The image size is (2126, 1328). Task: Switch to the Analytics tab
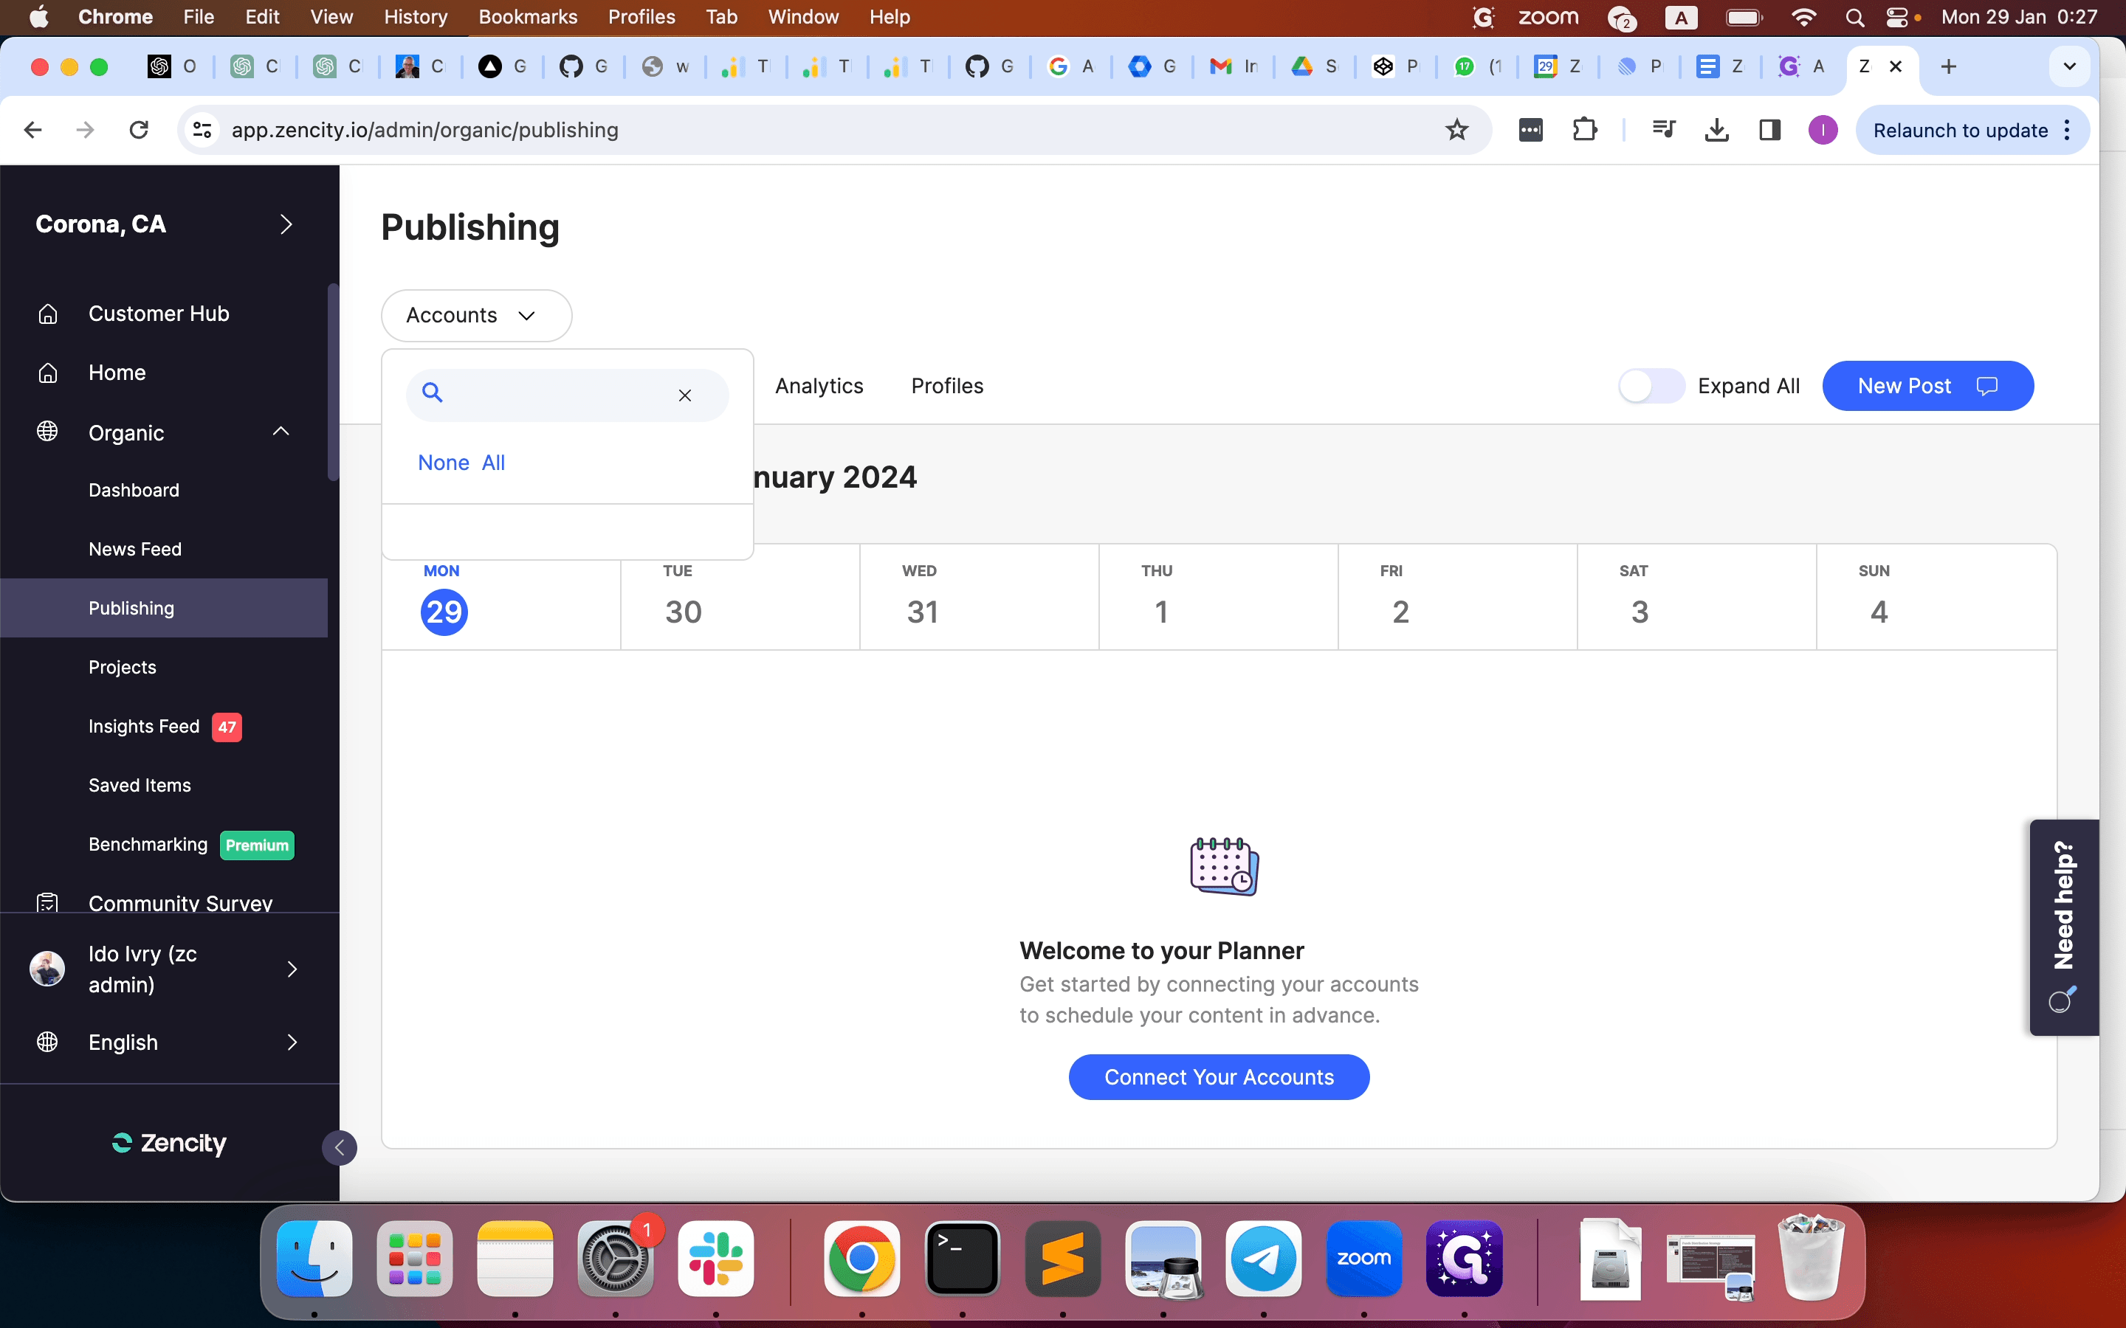point(819,386)
